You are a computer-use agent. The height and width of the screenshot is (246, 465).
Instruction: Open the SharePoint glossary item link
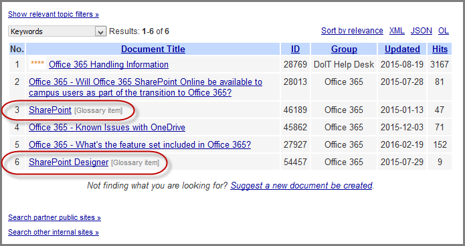pos(50,110)
